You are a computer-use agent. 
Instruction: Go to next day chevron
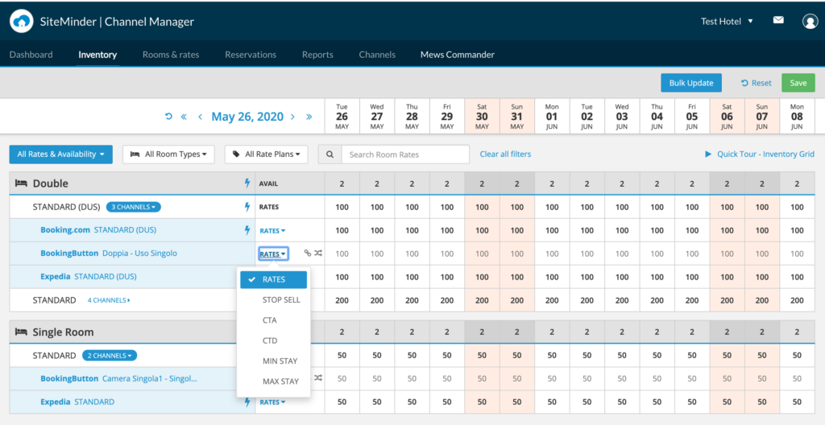pos(293,117)
